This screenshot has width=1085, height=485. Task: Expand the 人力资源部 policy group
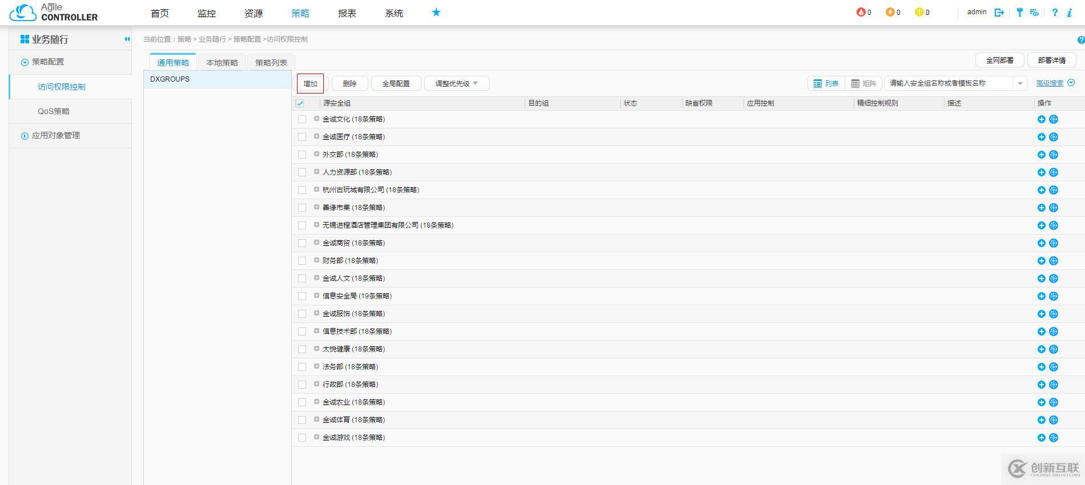316,172
